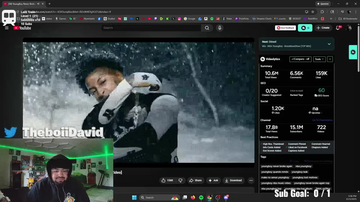Open Firefox from the taskbar
The width and height of the screenshot is (360, 202).
(x=193, y=198)
